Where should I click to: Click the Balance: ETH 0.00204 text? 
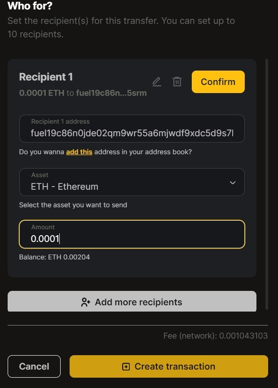54,257
